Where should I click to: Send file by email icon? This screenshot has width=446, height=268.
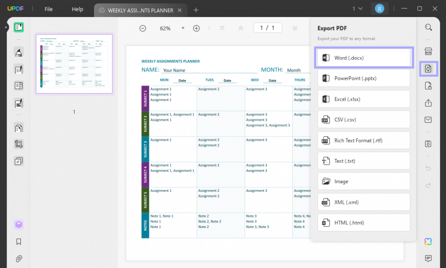429,120
